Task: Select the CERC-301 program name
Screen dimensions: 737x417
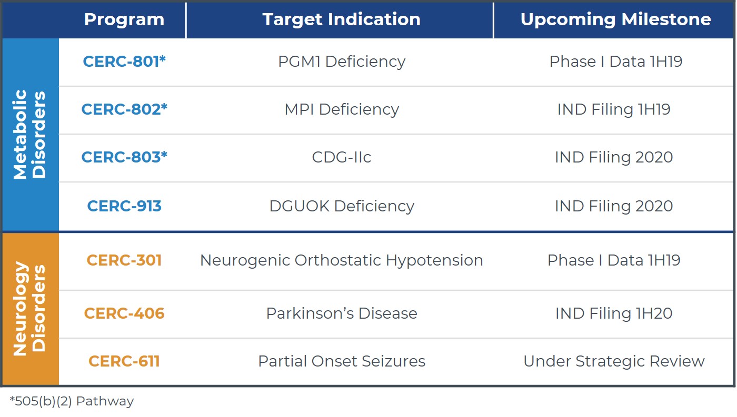Action: (124, 260)
